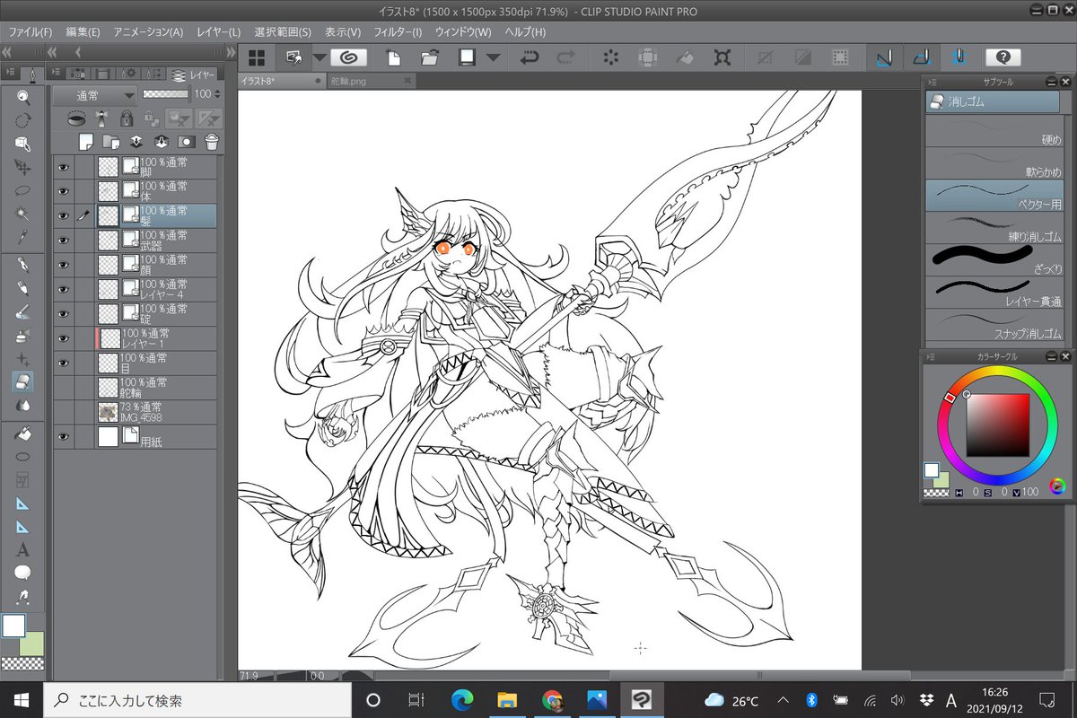Viewport: 1077px width, 718px height.
Task: Switch to the 舵輪.png canvas tab
Action: [x=348, y=81]
